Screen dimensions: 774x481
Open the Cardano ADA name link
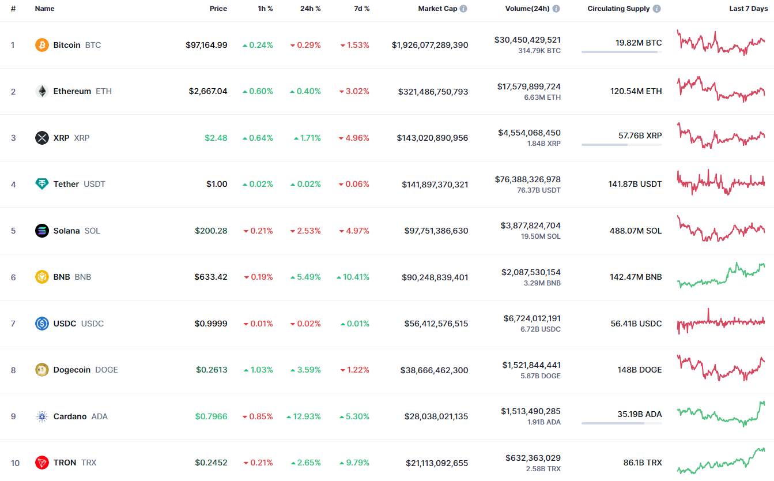pyautogui.click(x=70, y=416)
